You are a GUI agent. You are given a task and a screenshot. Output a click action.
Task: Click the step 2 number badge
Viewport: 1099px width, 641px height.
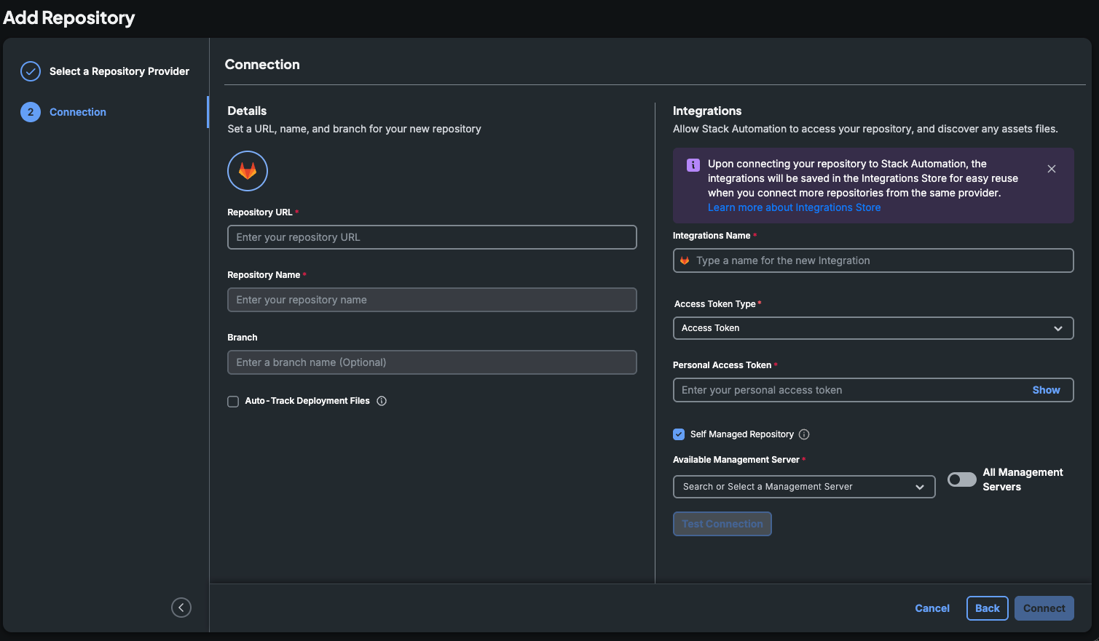[x=31, y=112]
